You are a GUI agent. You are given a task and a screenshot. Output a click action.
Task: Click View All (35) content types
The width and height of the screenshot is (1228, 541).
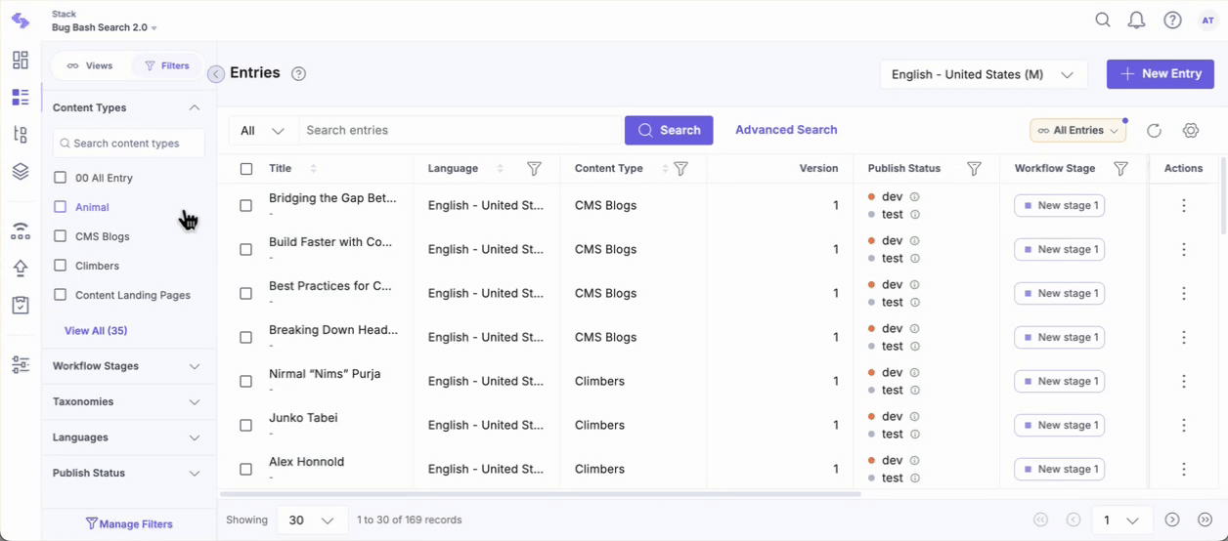click(x=96, y=331)
